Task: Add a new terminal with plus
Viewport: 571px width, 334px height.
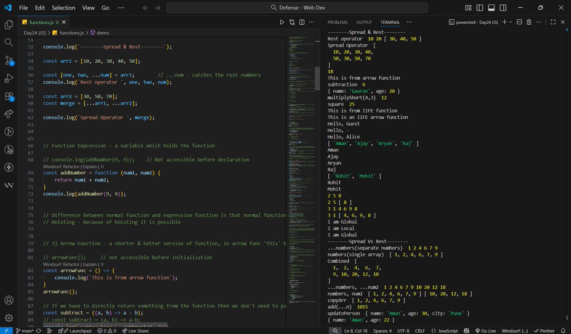Action: pyautogui.click(x=504, y=22)
